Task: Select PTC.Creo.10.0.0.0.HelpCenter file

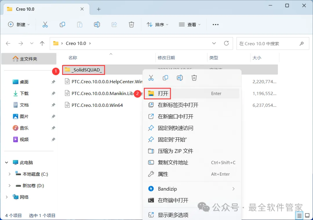Action: pos(104,82)
